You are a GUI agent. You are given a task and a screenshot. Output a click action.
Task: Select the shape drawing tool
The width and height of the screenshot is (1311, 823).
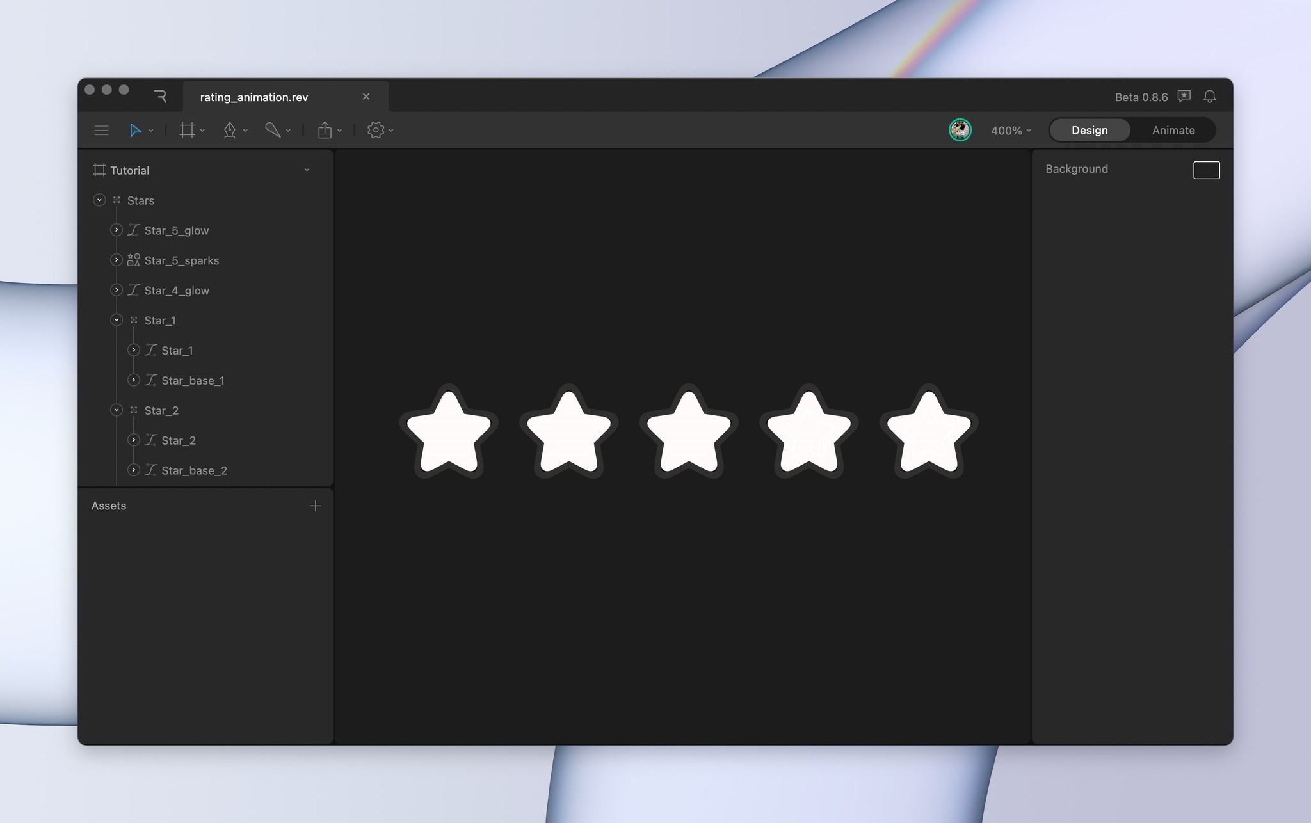tap(274, 130)
